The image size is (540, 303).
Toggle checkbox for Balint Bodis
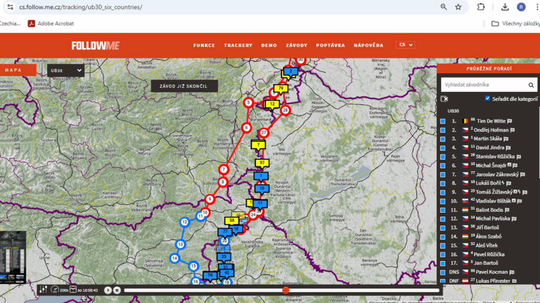pyautogui.click(x=443, y=210)
